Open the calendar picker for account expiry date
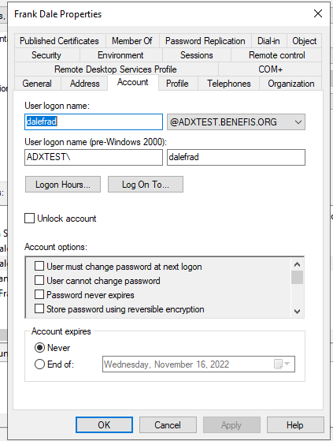The width and height of the screenshot is (333, 441). click(x=282, y=364)
